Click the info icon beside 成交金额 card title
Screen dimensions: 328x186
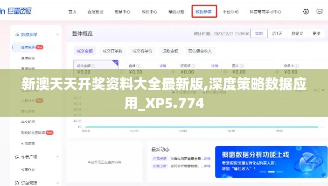click(93, 66)
